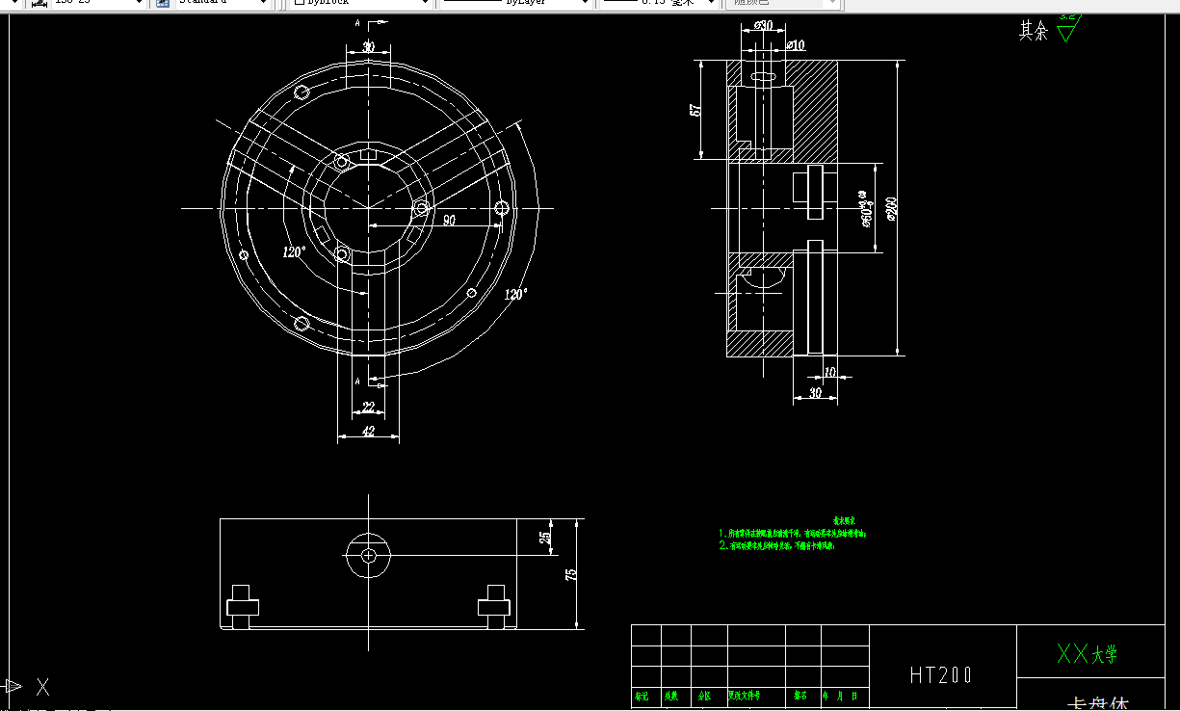Screen dimensions: 1180x711
Task: Select the ⌀10 dimension in section view
Action: 796,45
